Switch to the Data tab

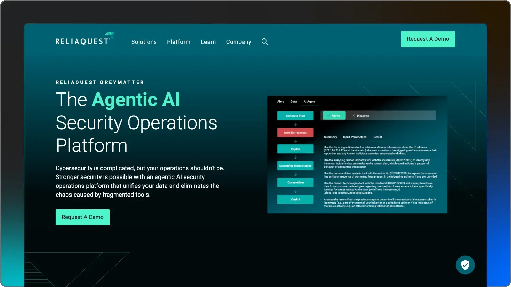(x=293, y=102)
